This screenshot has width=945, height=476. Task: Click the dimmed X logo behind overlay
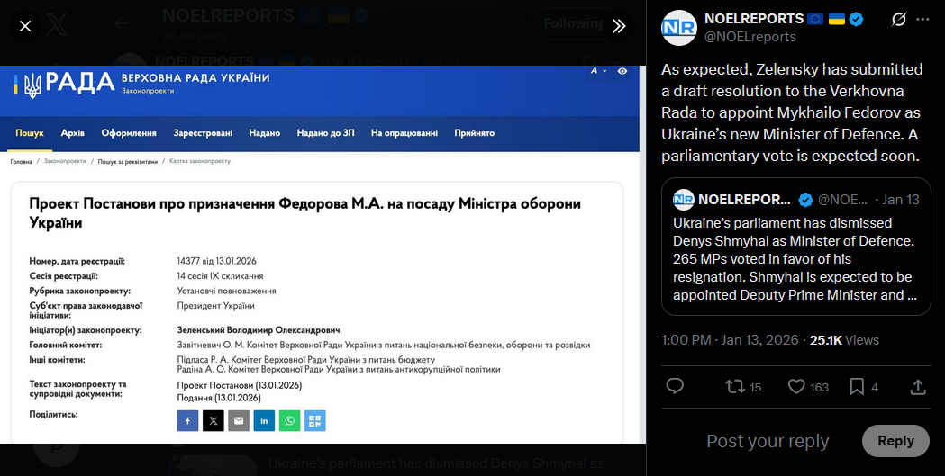point(58,24)
